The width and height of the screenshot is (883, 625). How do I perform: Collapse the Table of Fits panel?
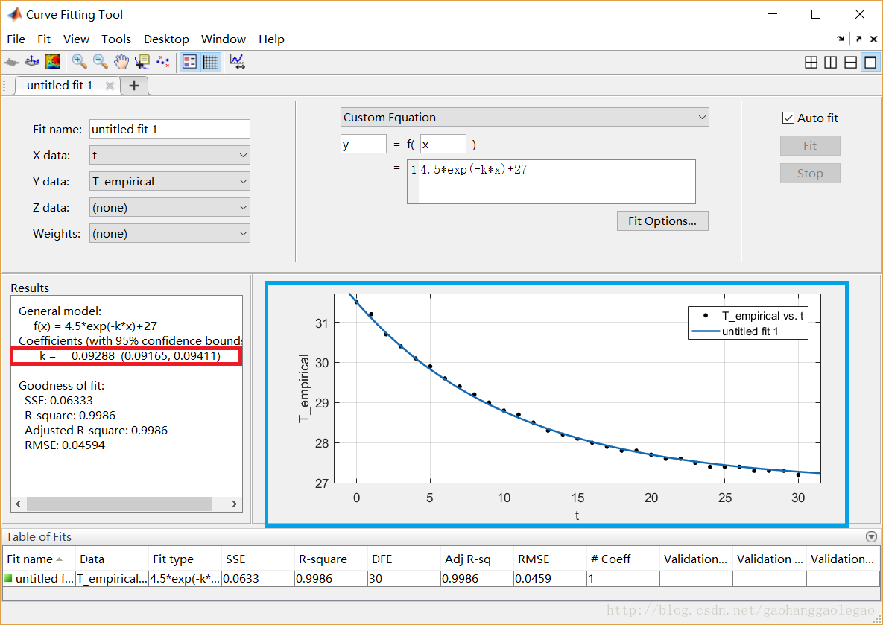tap(871, 536)
